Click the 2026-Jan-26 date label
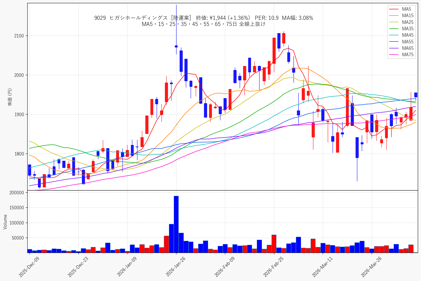Image resolution: width=421 pixels, height=281 pixels. tap(176, 267)
